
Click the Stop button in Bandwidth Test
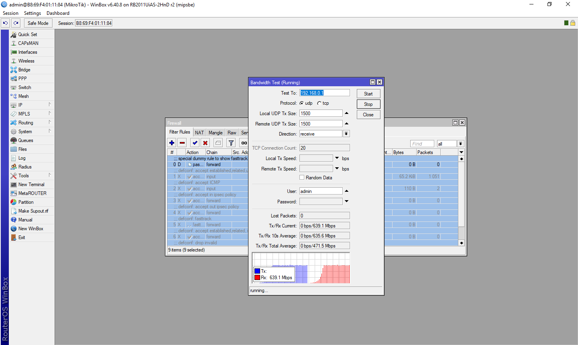(368, 104)
